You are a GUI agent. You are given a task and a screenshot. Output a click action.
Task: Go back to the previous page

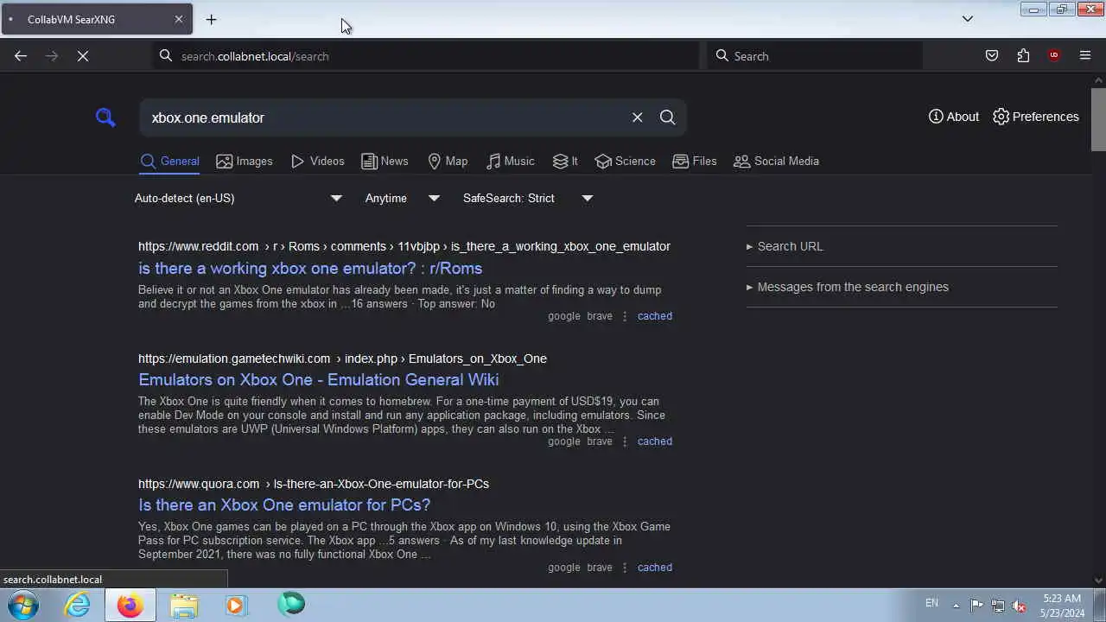tap(21, 56)
